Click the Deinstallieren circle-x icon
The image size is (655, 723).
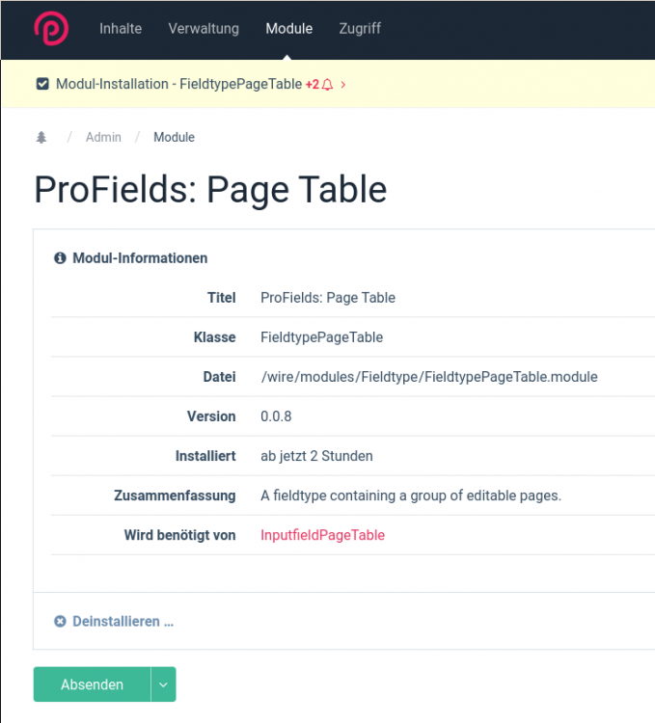(60, 621)
